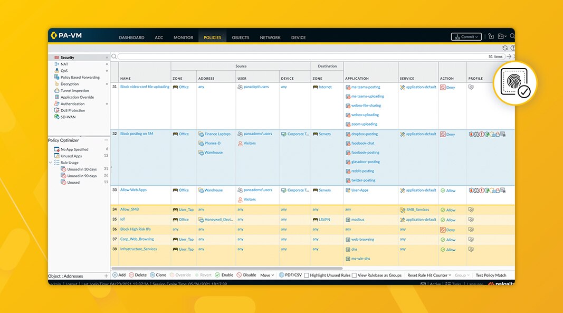The width and height of the screenshot is (563, 313).
Task: Open the Move dropdown menu
Action: [266, 275]
